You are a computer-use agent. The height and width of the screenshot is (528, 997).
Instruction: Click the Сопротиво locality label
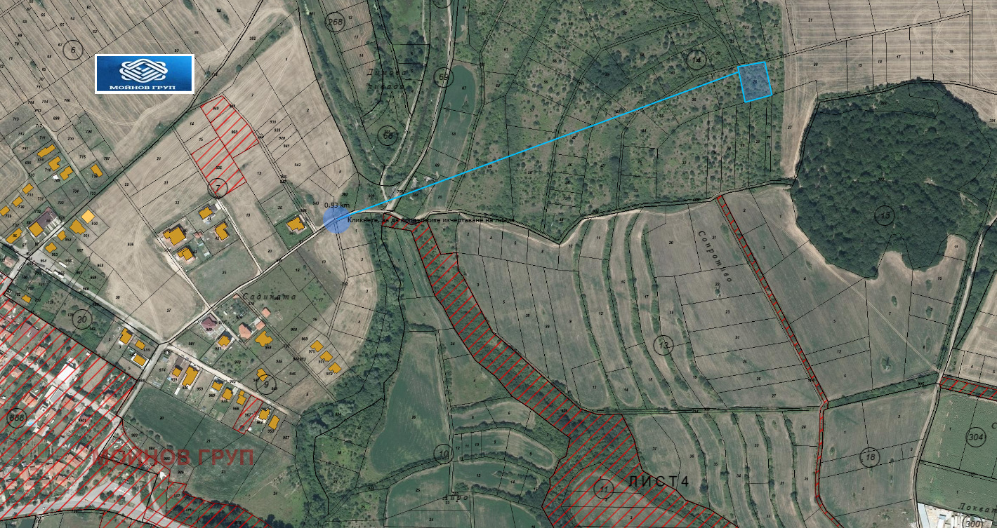click(x=715, y=257)
